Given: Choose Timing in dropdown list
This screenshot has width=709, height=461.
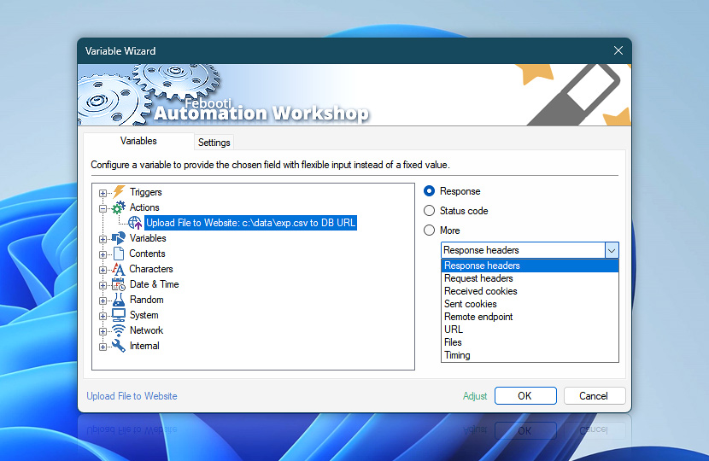Looking at the screenshot, I should (530, 355).
